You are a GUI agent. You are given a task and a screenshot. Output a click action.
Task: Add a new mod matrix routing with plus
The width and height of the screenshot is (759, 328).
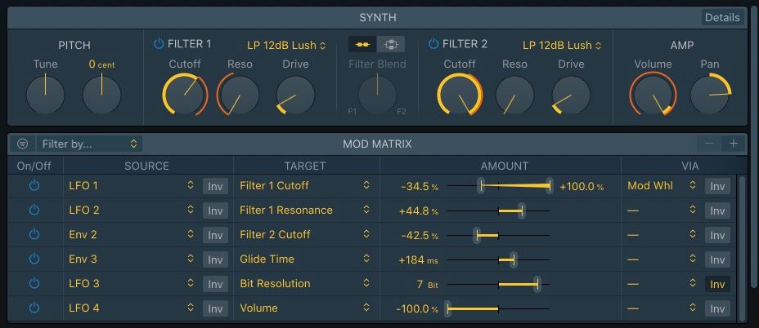click(x=734, y=144)
